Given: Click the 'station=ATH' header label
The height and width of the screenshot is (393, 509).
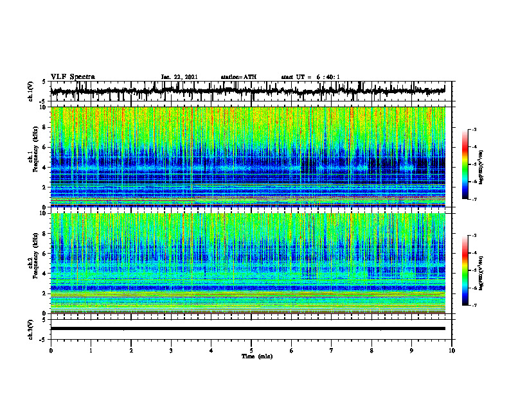Looking at the screenshot, I should point(238,77).
